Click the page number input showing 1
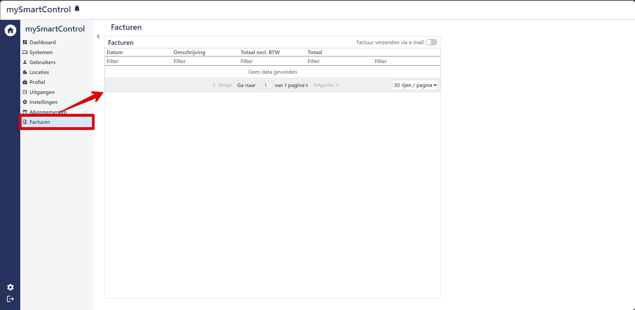 tap(265, 85)
